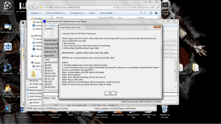The height and width of the screenshot is (124, 221).
Task: Open the s4.jpg desktop file
Action: (8, 110)
